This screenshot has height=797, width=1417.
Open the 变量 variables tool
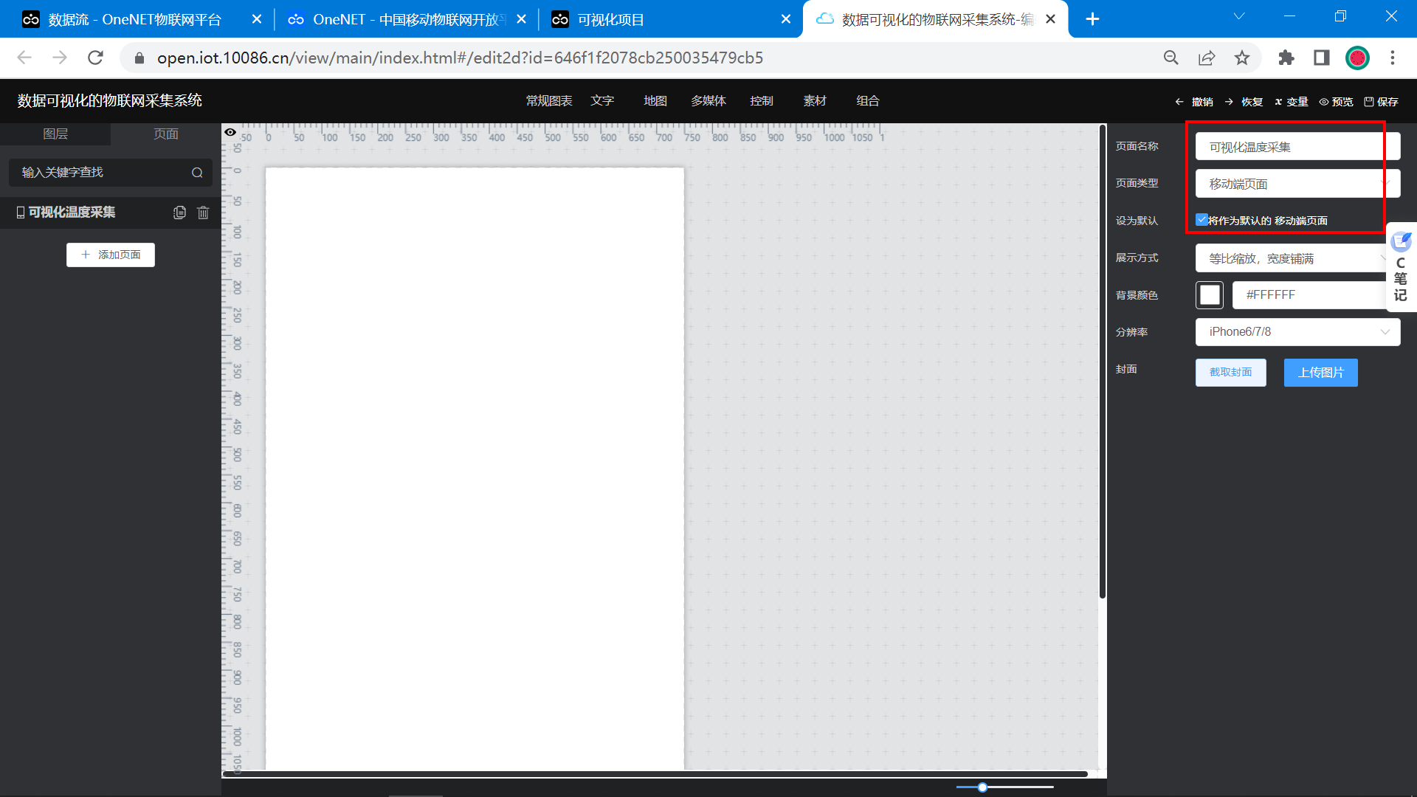click(x=1292, y=102)
